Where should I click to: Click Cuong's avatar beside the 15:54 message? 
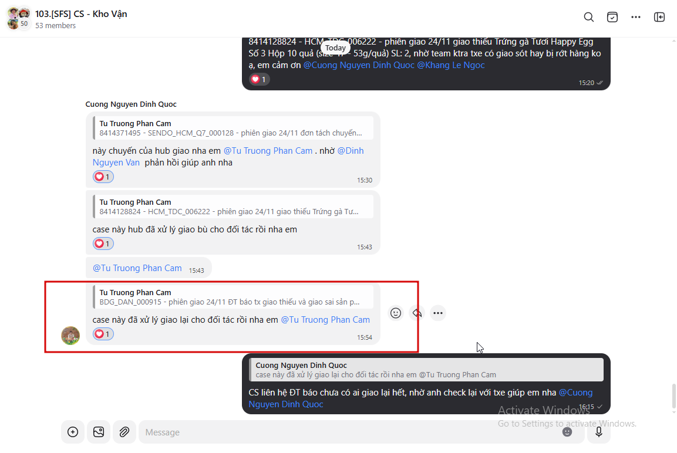click(x=70, y=336)
